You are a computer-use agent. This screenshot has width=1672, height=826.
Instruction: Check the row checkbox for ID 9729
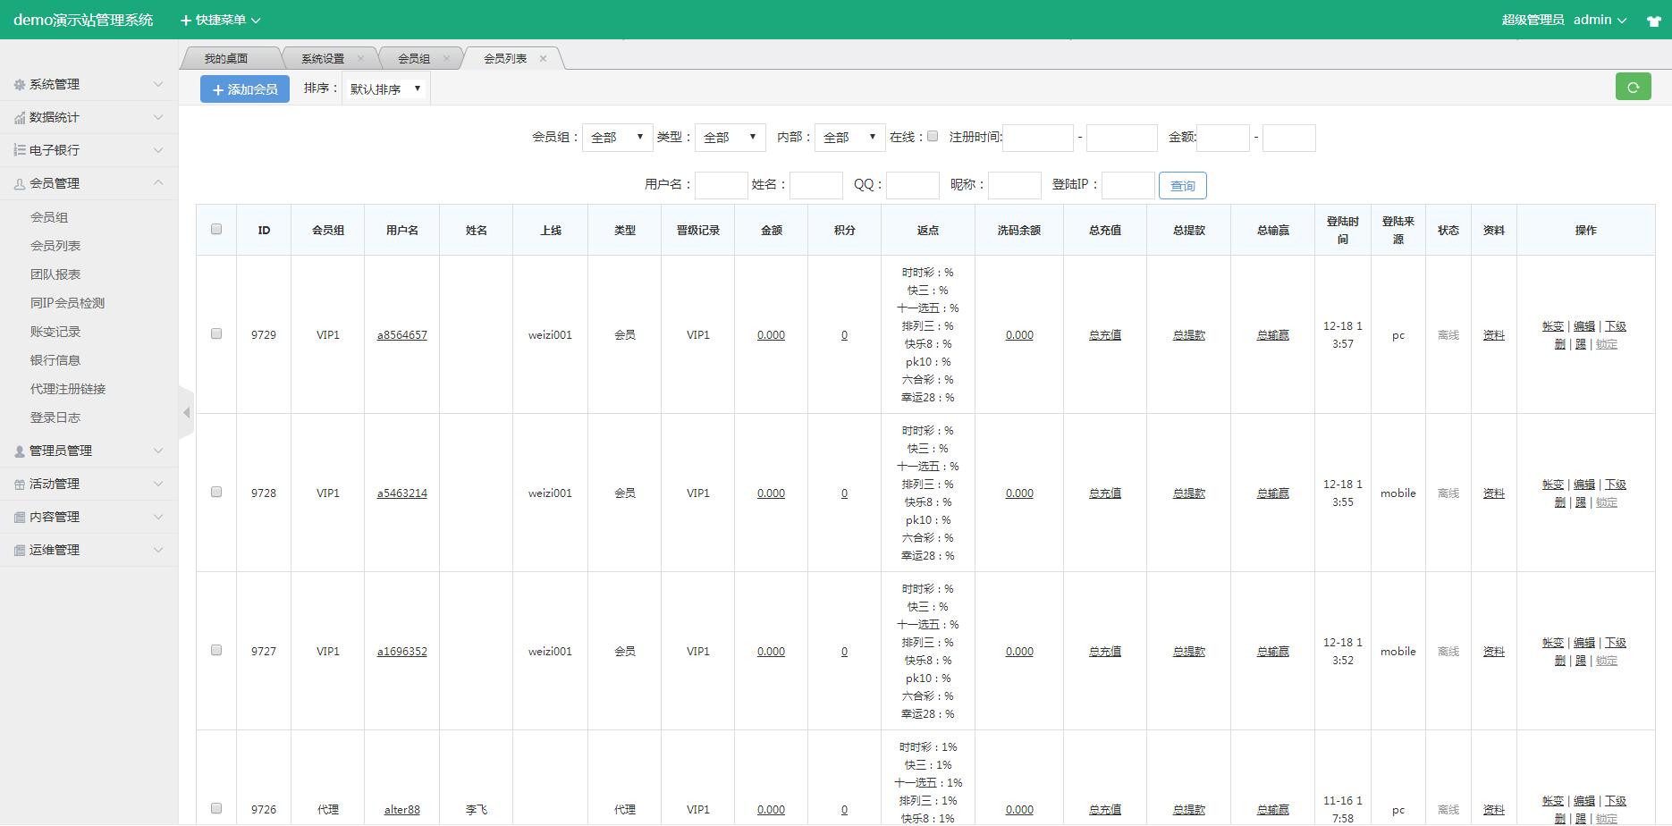[216, 333]
